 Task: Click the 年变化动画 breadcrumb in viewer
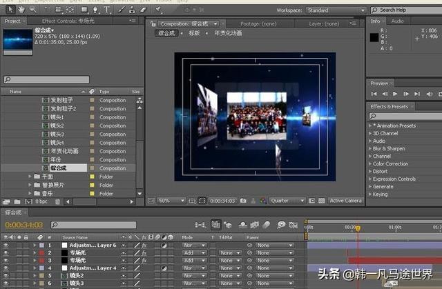pos(228,33)
